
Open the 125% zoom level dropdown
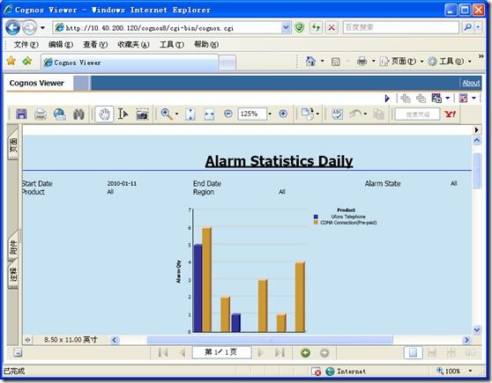pyautogui.click(x=270, y=114)
